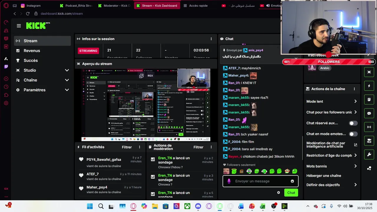Image resolution: width=377 pixels, height=212 pixels.
Task: Open the Windows Start menu
Action: pyautogui.click(x=90, y=206)
